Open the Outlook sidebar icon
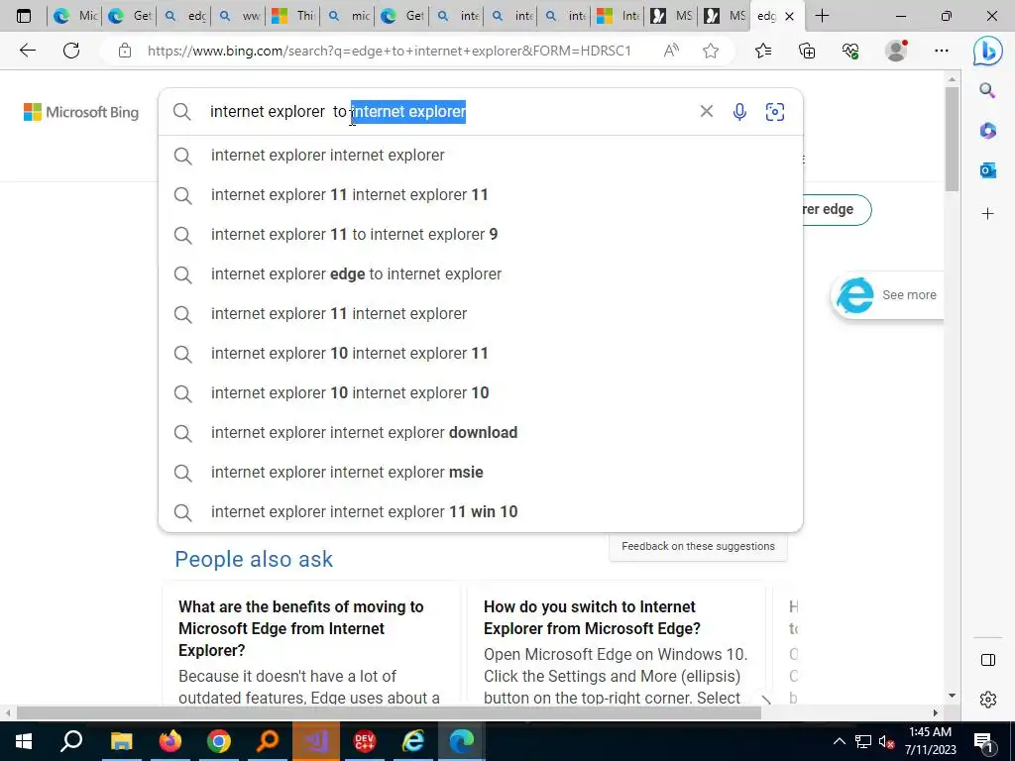This screenshot has width=1015, height=761. 987,170
